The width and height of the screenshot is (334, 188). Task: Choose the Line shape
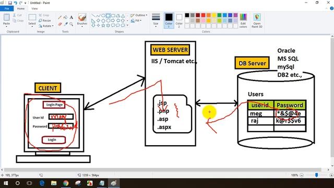pyautogui.click(x=93, y=16)
